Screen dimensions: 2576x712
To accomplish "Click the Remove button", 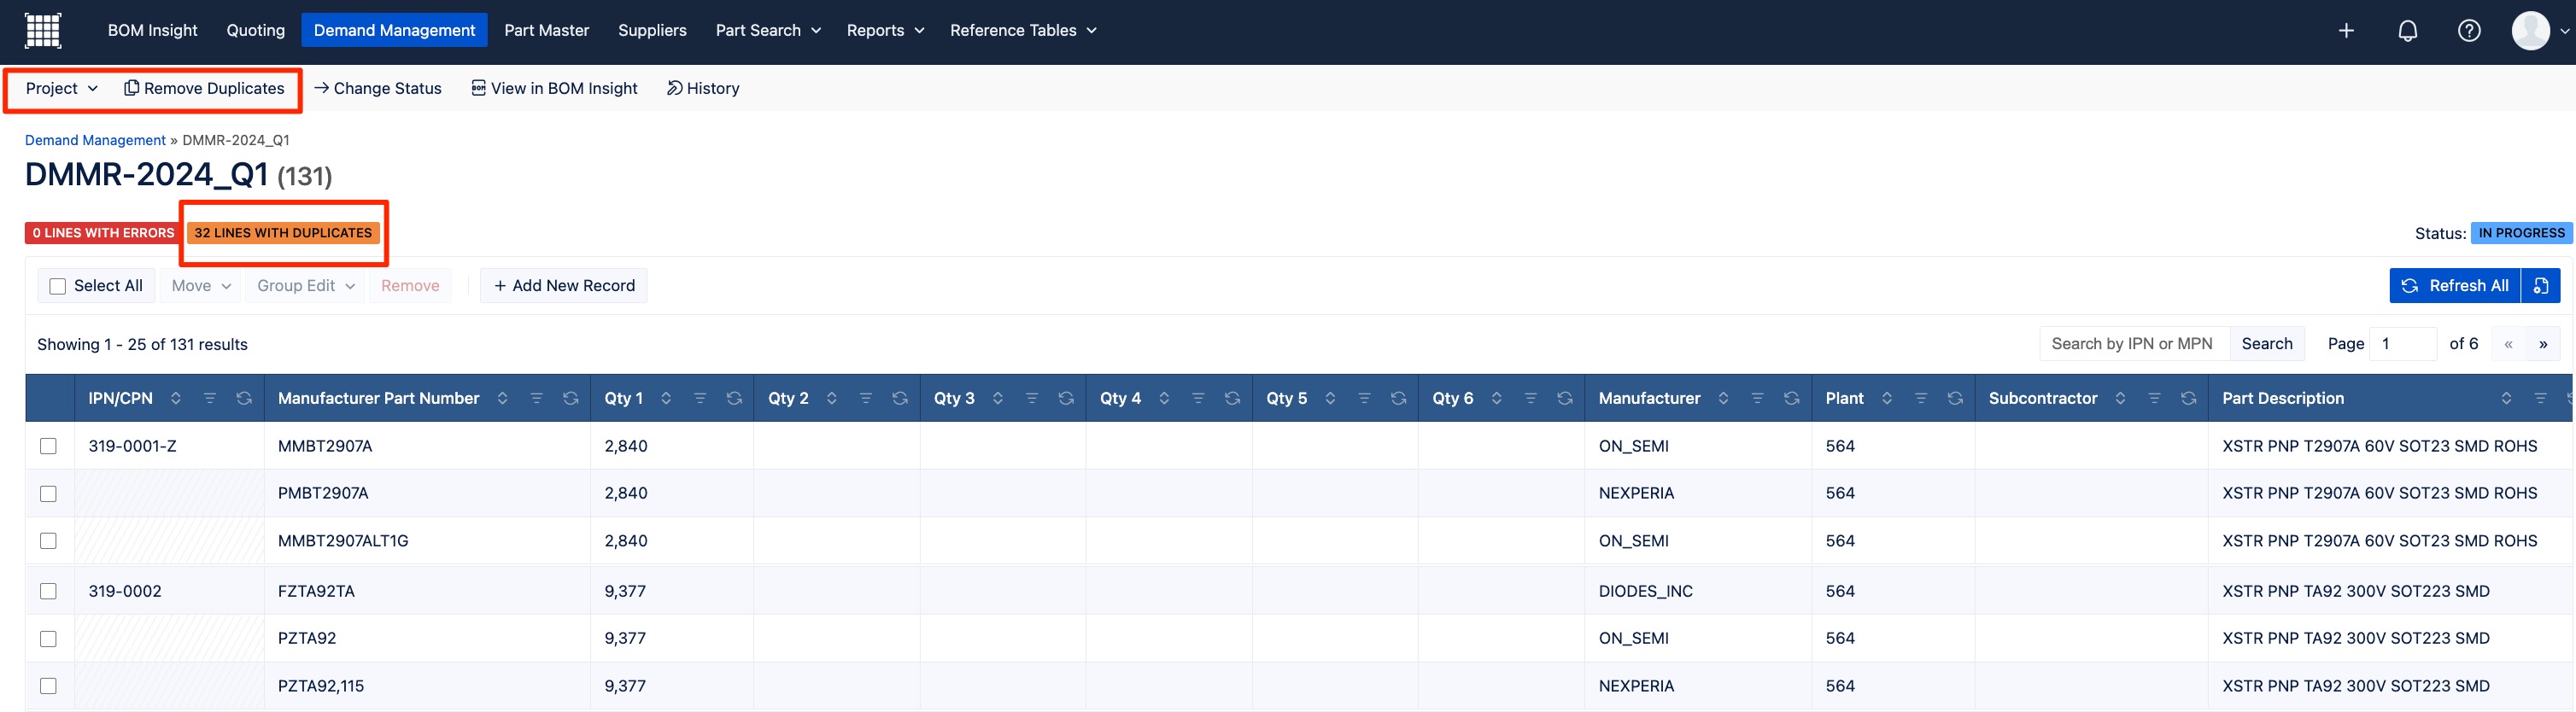I will tap(410, 286).
